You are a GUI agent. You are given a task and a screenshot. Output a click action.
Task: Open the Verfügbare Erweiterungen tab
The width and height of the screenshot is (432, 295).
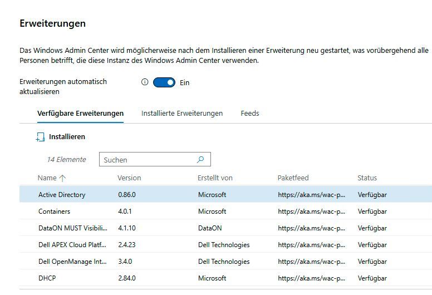tap(81, 113)
